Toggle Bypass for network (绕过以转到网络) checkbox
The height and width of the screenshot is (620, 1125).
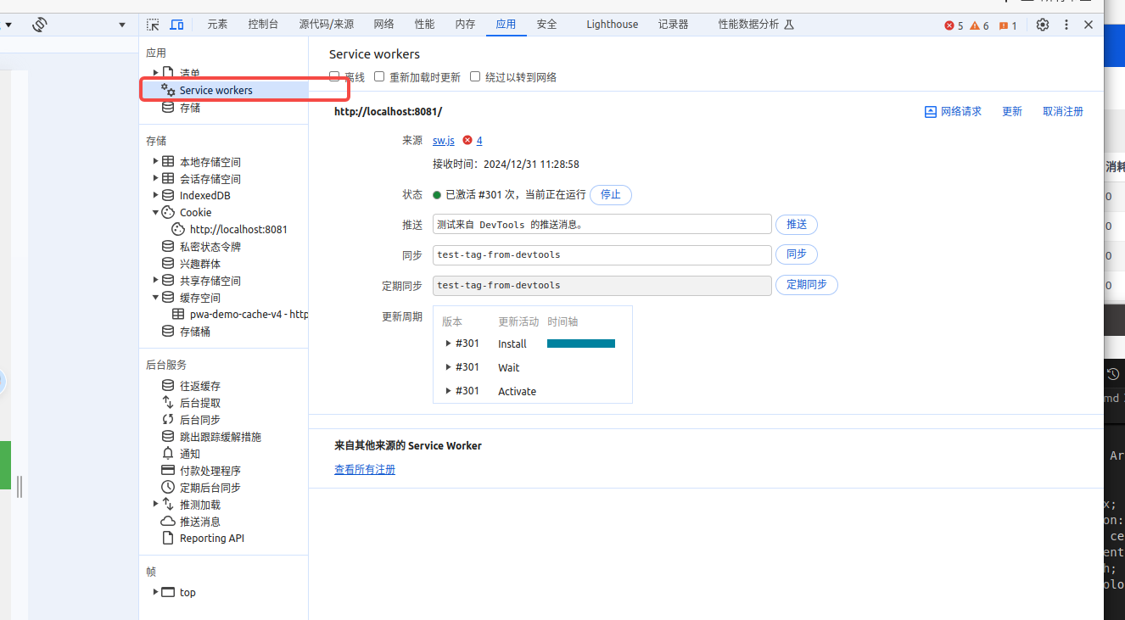click(x=475, y=76)
